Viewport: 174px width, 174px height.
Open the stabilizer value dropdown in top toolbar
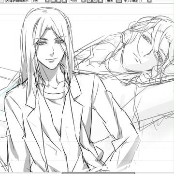pos(149,1)
